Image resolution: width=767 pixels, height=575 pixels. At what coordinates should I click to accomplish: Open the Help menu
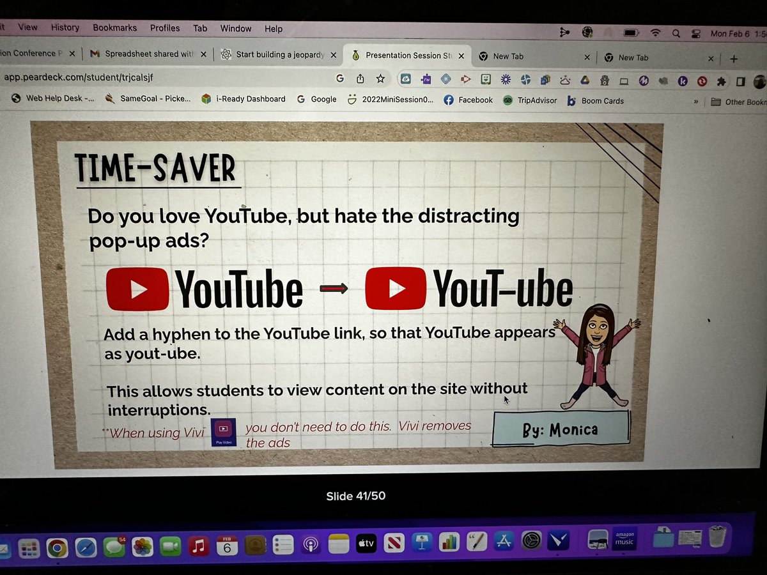coord(274,29)
